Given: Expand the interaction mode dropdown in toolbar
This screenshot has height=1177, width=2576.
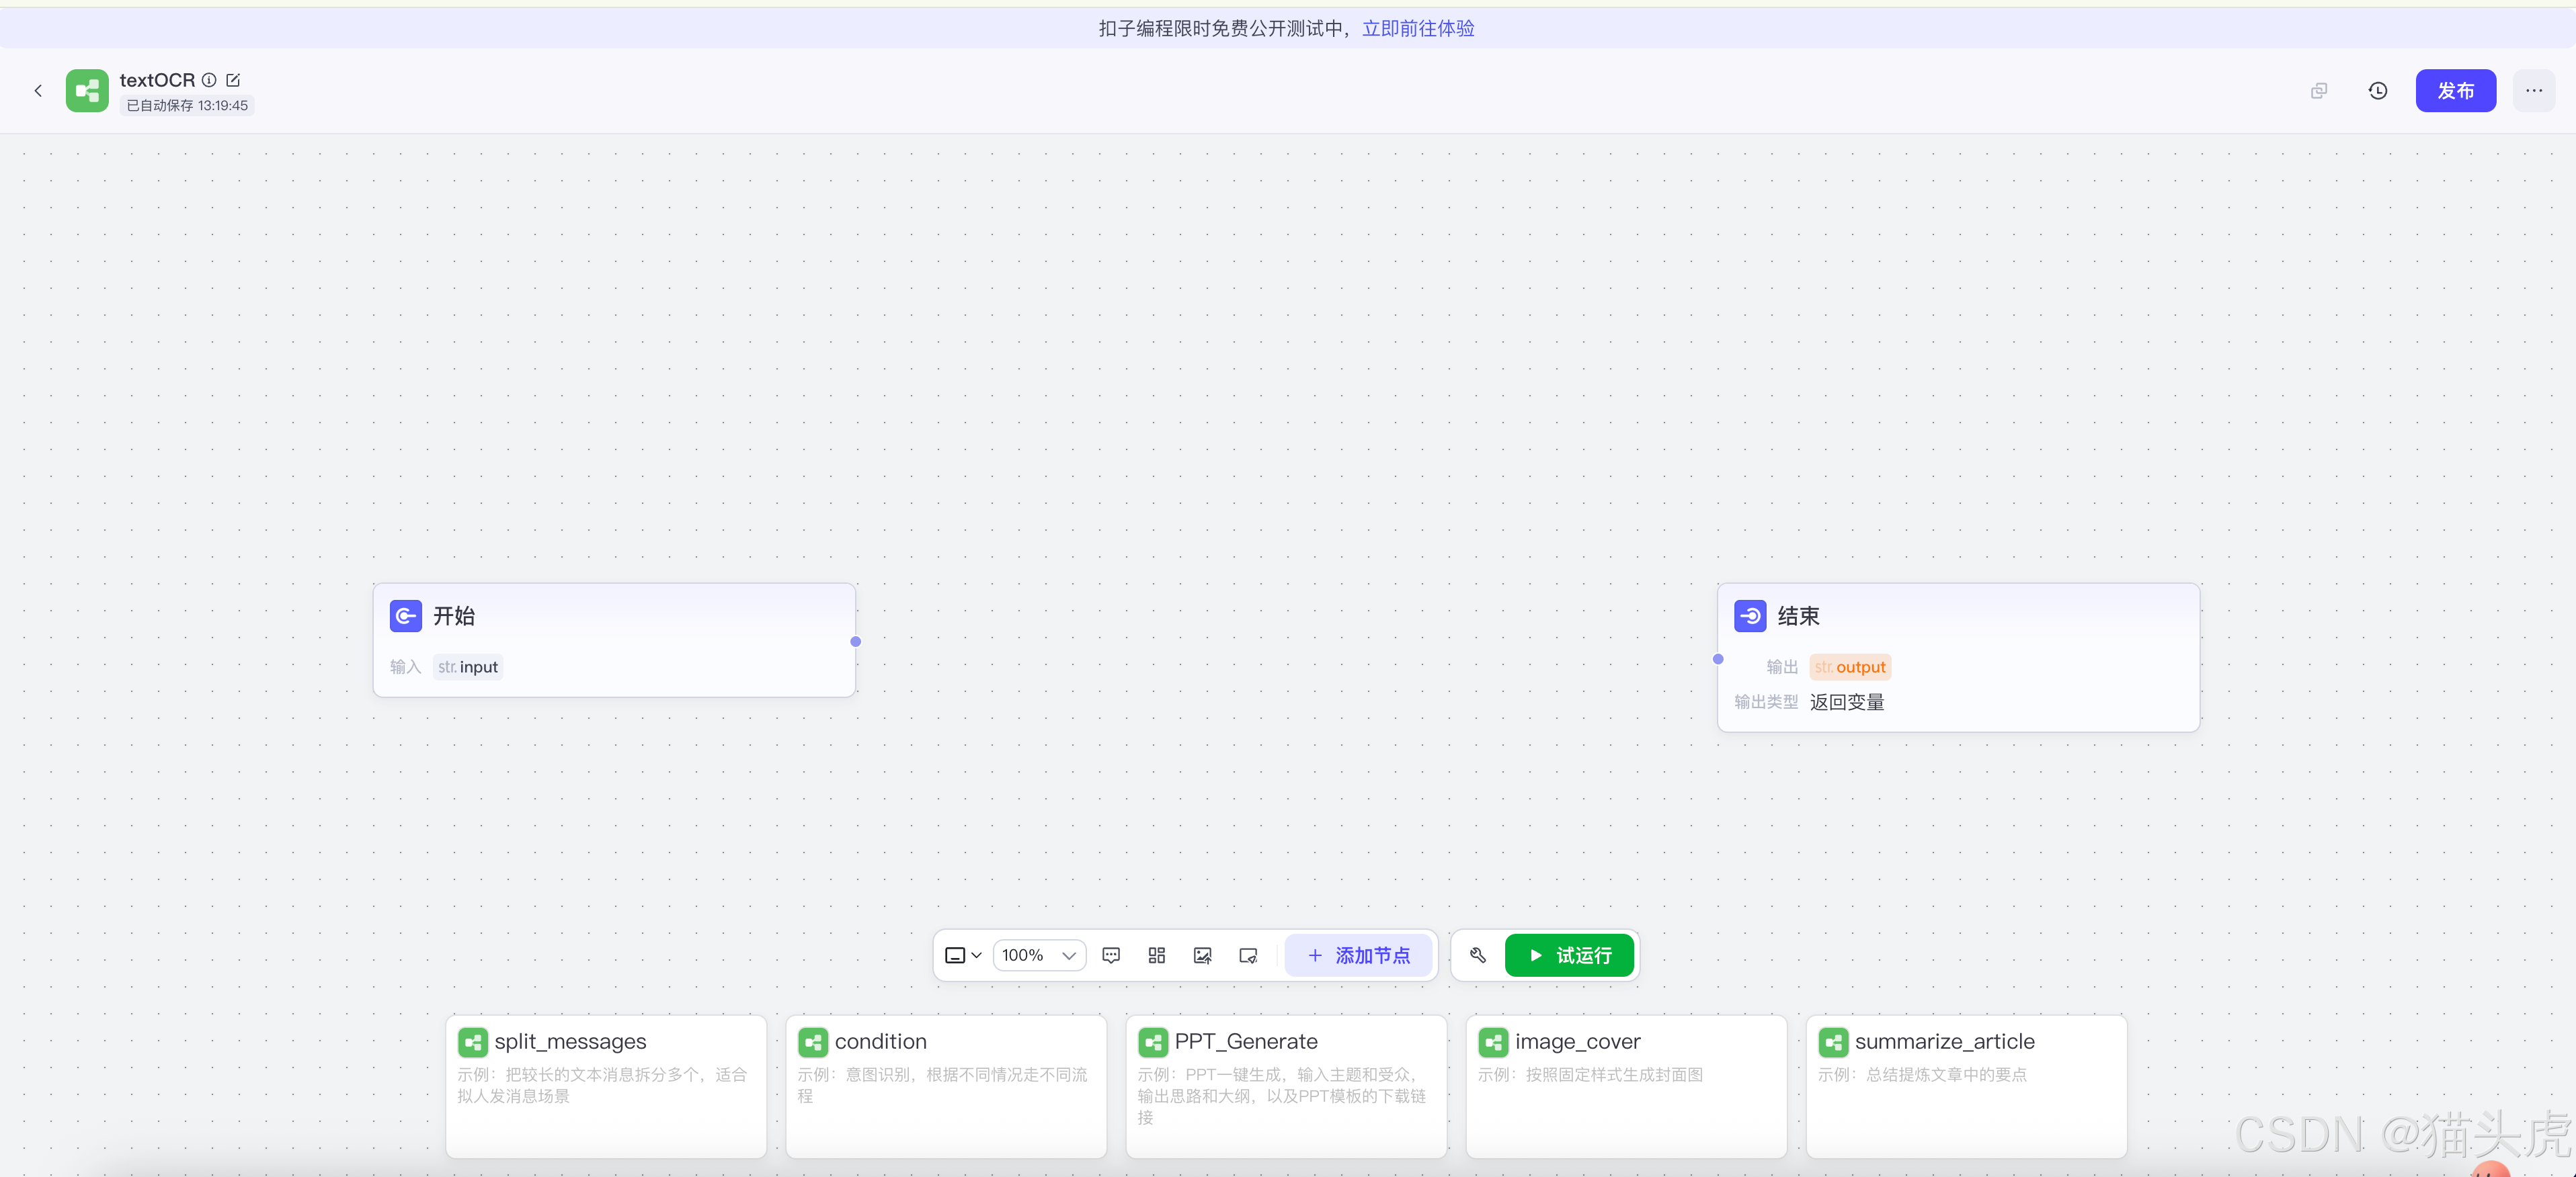Looking at the screenshot, I should pyautogui.click(x=963, y=955).
